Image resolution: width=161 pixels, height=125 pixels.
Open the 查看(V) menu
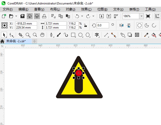pos(39,9)
